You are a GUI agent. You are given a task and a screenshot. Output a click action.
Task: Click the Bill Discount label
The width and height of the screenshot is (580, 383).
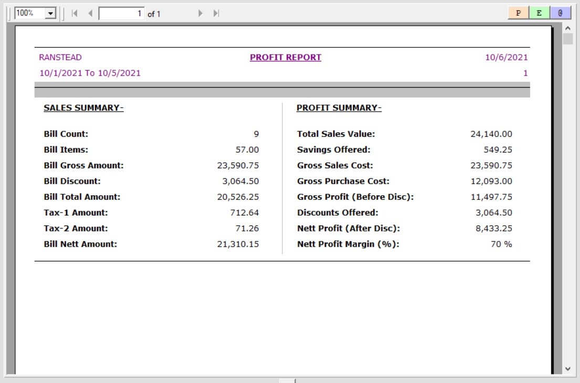point(72,181)
